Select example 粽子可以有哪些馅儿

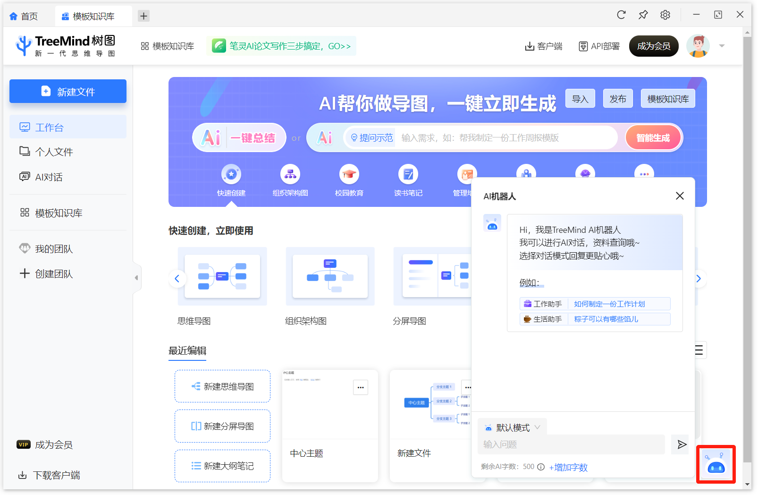[x=606, y=319]
